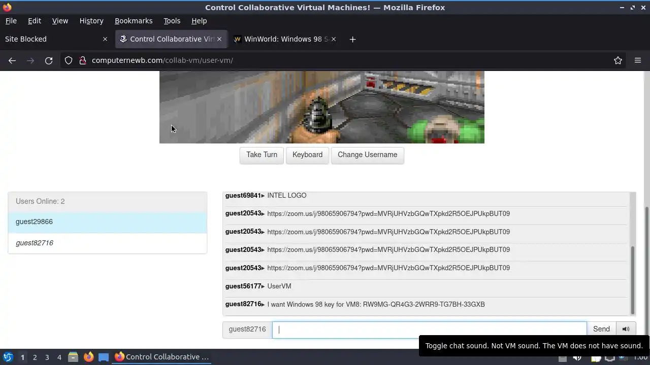This screenshot has width=650, height=365.
Task: Select user guest29866 in the users list
Action: (107, 222)
